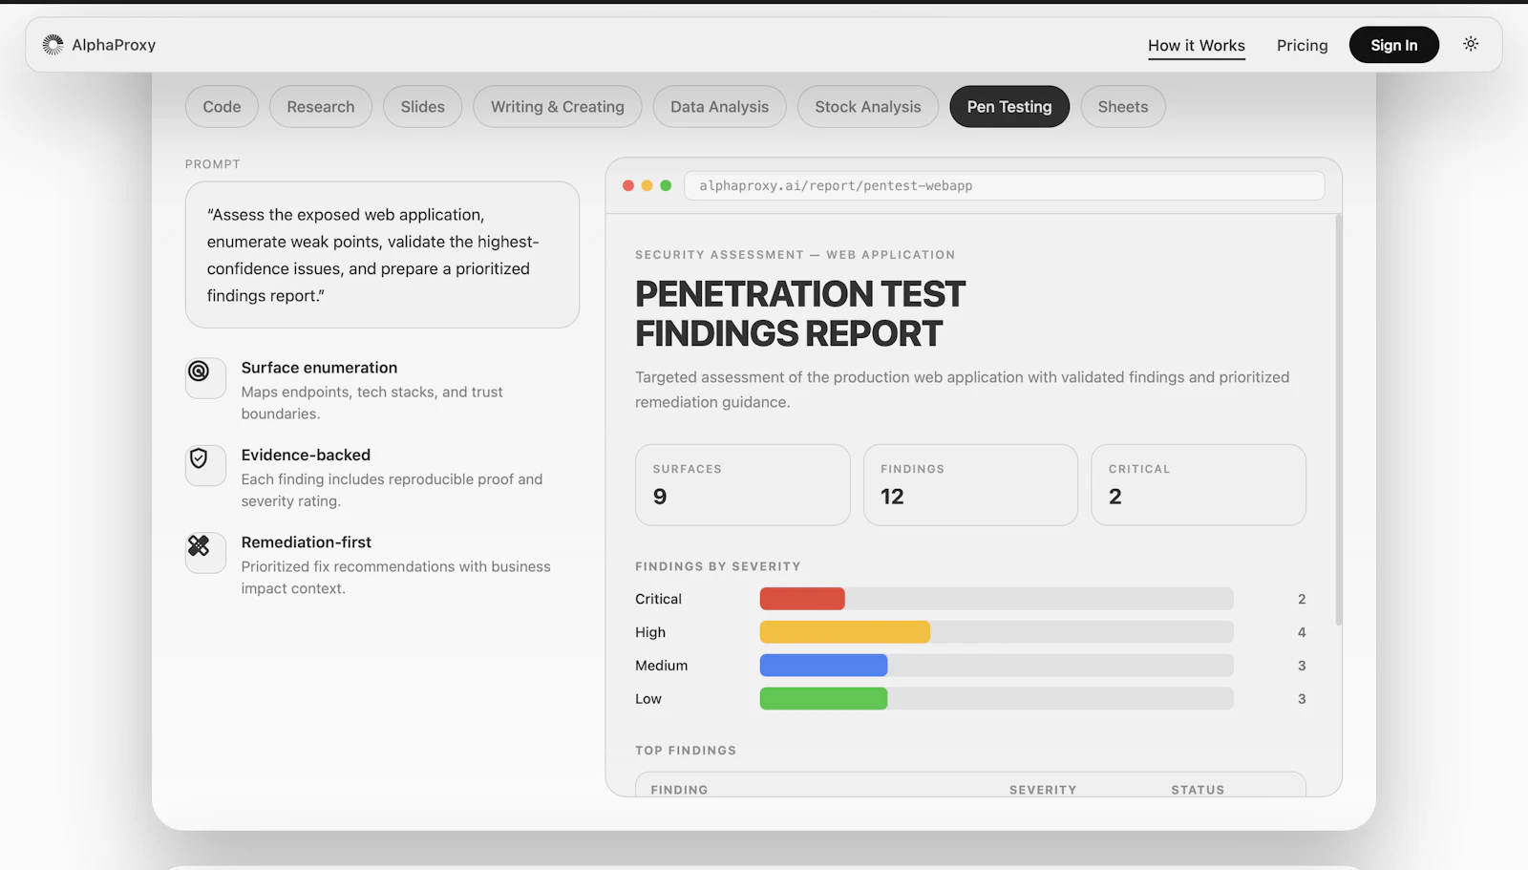Screen dimensions: 1528x870
Task: Switch to the Sheets tab
Action: [1123, 107]
